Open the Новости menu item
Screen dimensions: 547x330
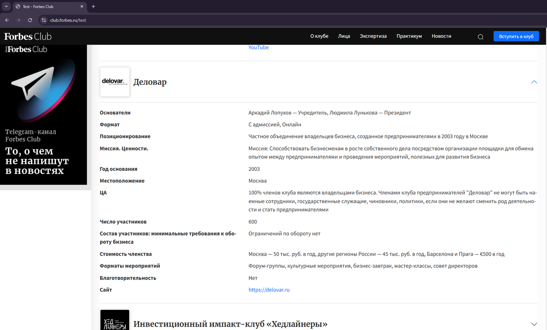pos(441,36)
